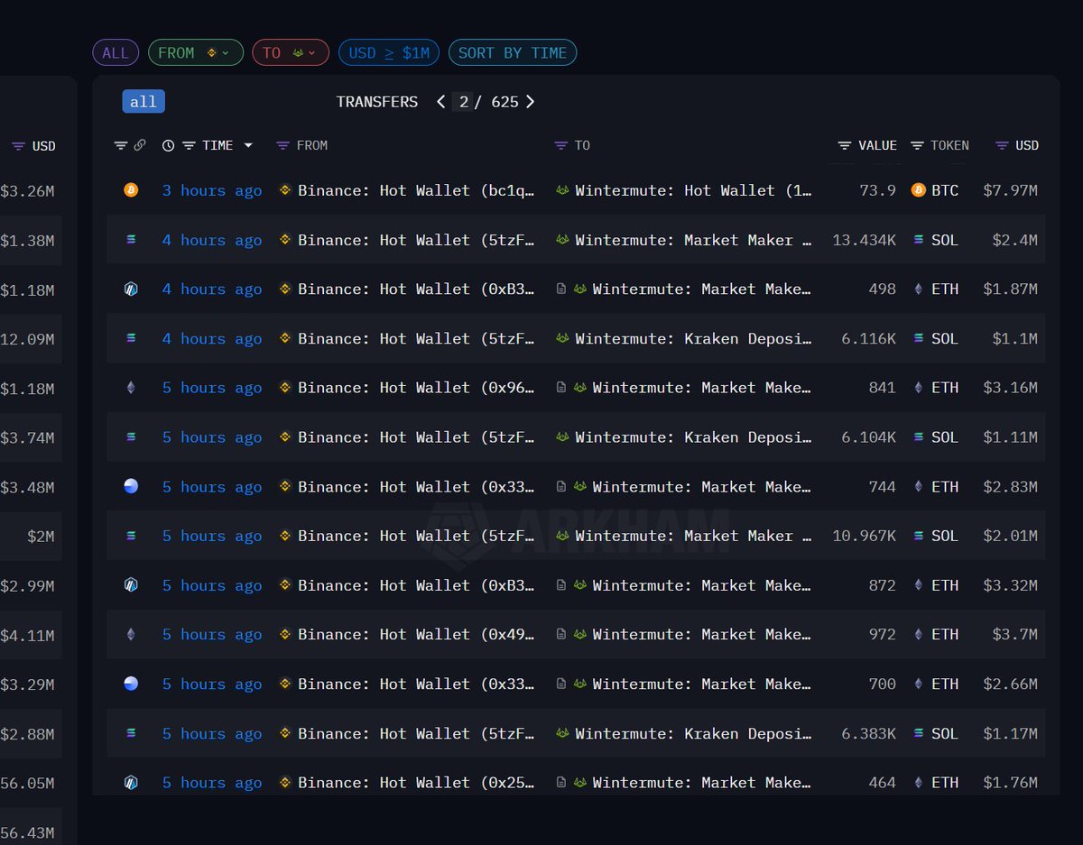Open Wintermute: Hot Wallet (1... entity link
1083x845 pixels.
coord(693,190)
